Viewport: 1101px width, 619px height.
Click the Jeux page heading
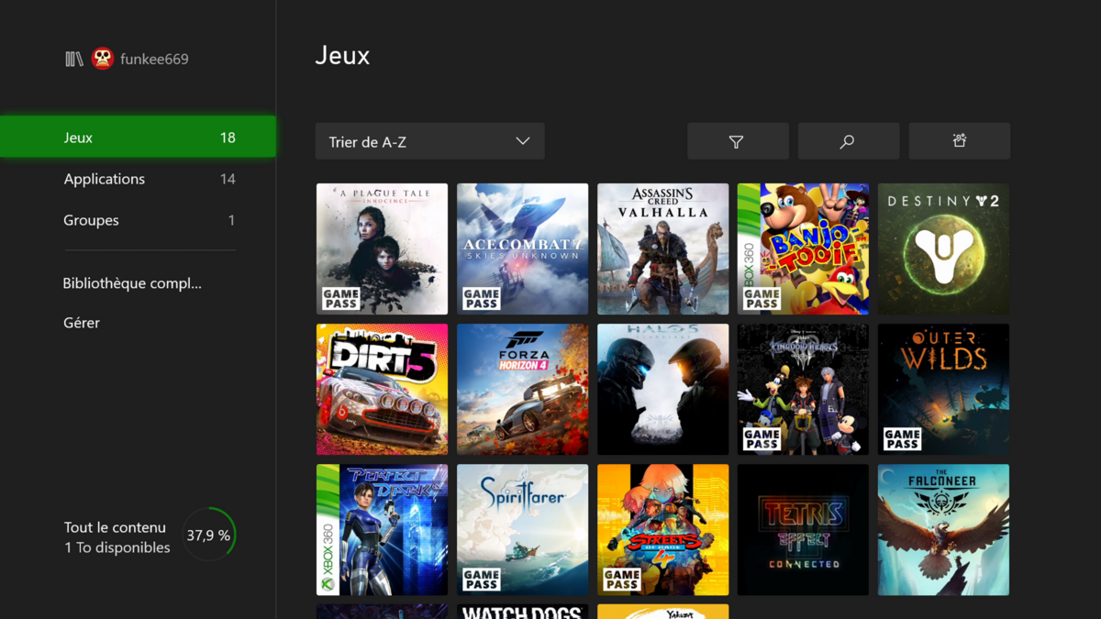(342, 56)
